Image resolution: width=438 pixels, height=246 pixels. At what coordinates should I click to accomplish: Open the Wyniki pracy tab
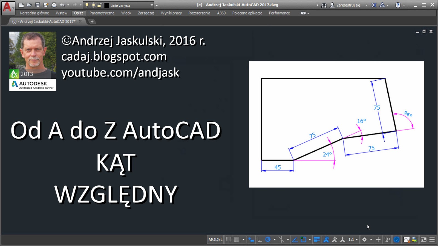pyautogui.click(x=171, y=13)
